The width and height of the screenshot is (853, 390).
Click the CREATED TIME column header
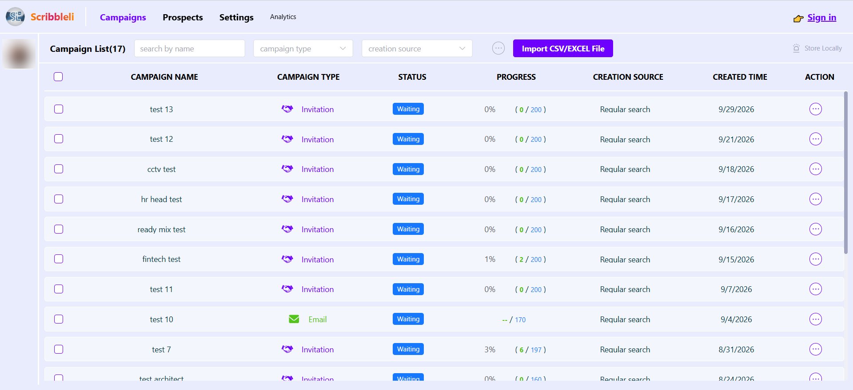tap(740, 77)
